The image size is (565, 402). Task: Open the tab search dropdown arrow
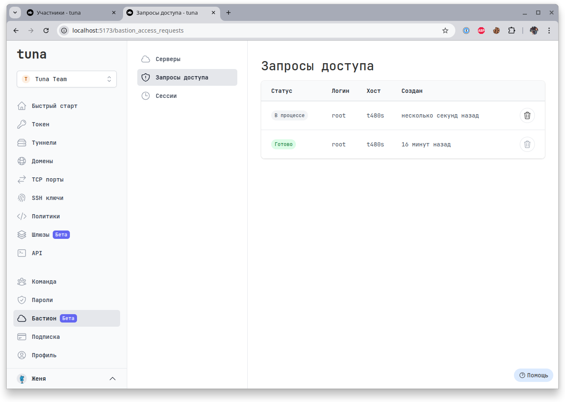pos(15,13)
